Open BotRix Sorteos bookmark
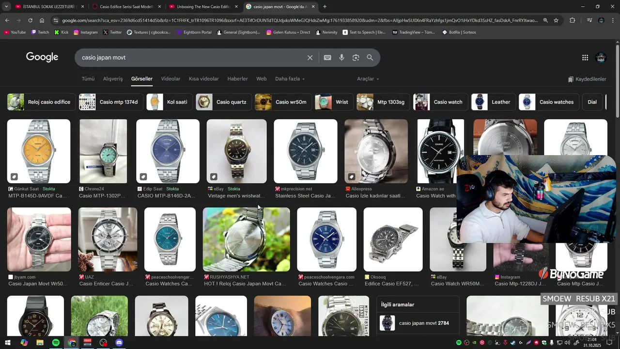Viewport: 620px width, 349px height. 459,32
